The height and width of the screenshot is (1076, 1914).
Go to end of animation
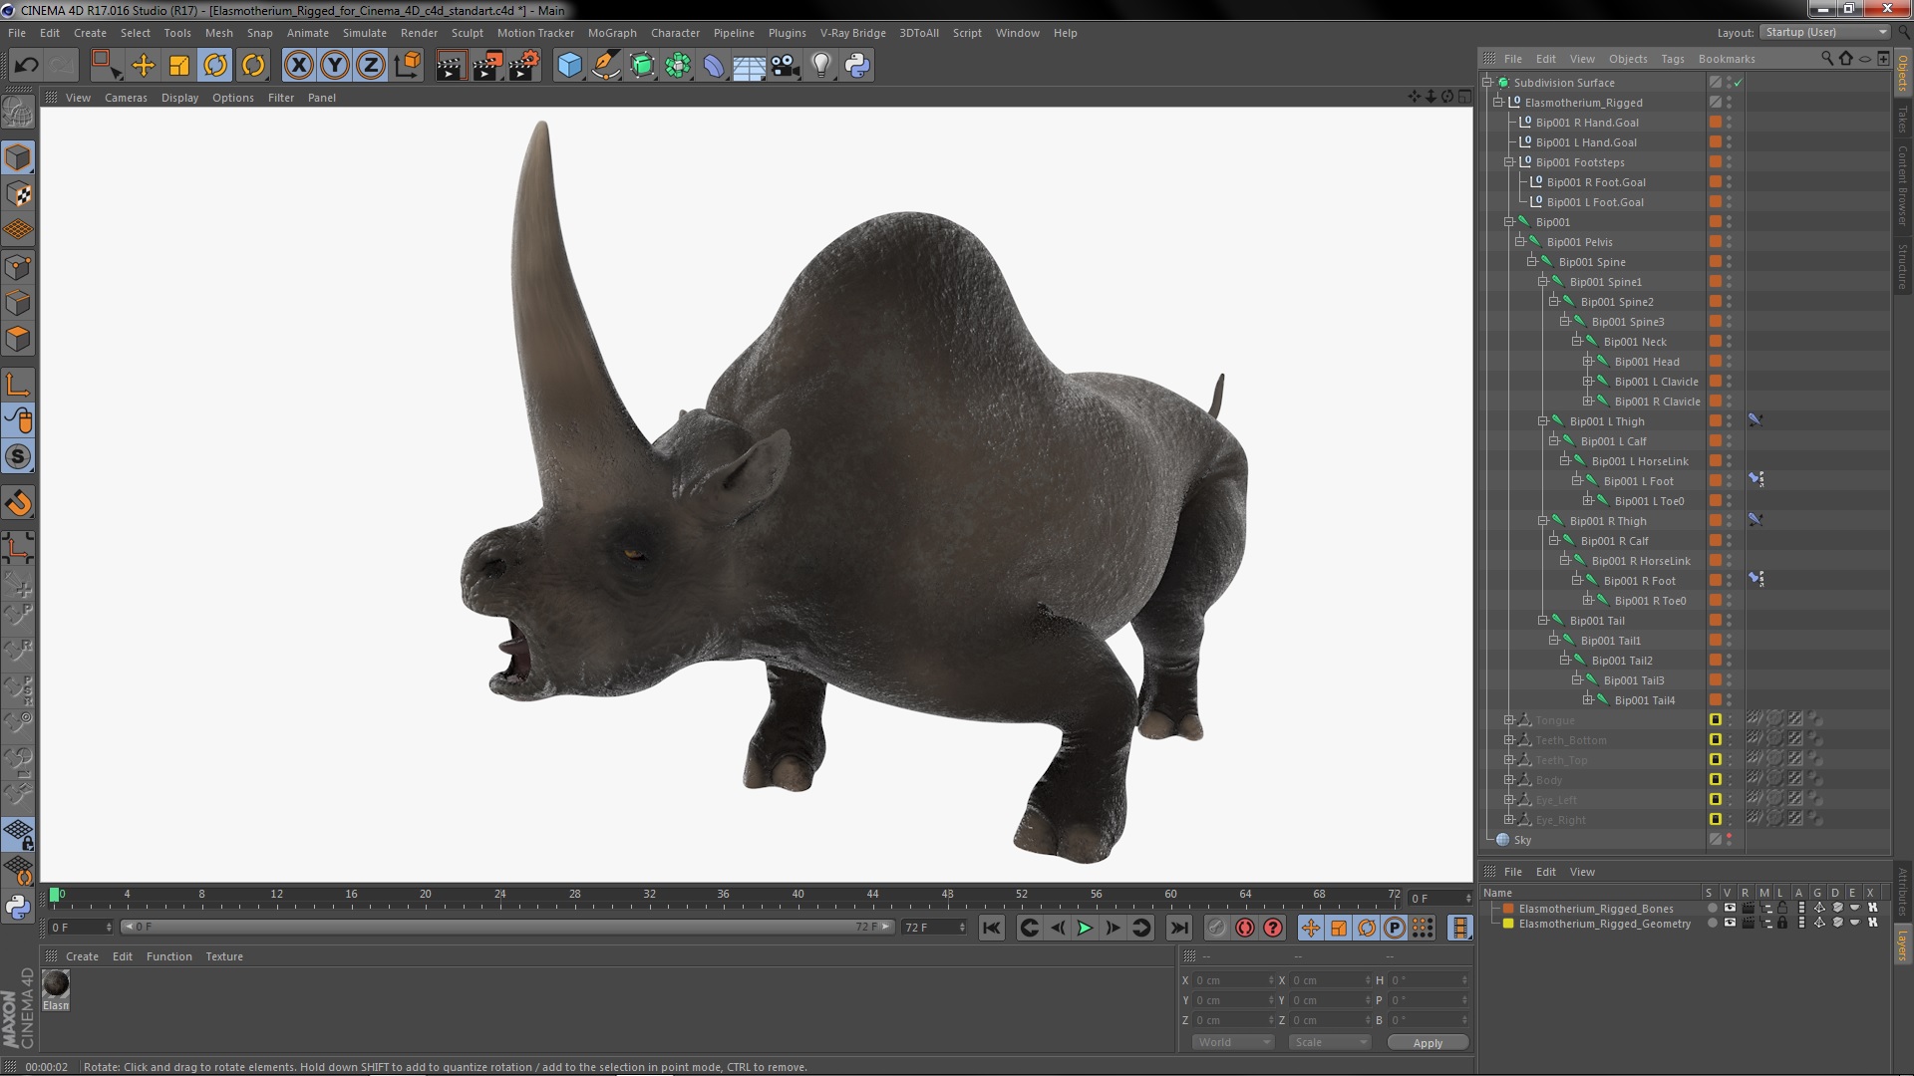1178,928
